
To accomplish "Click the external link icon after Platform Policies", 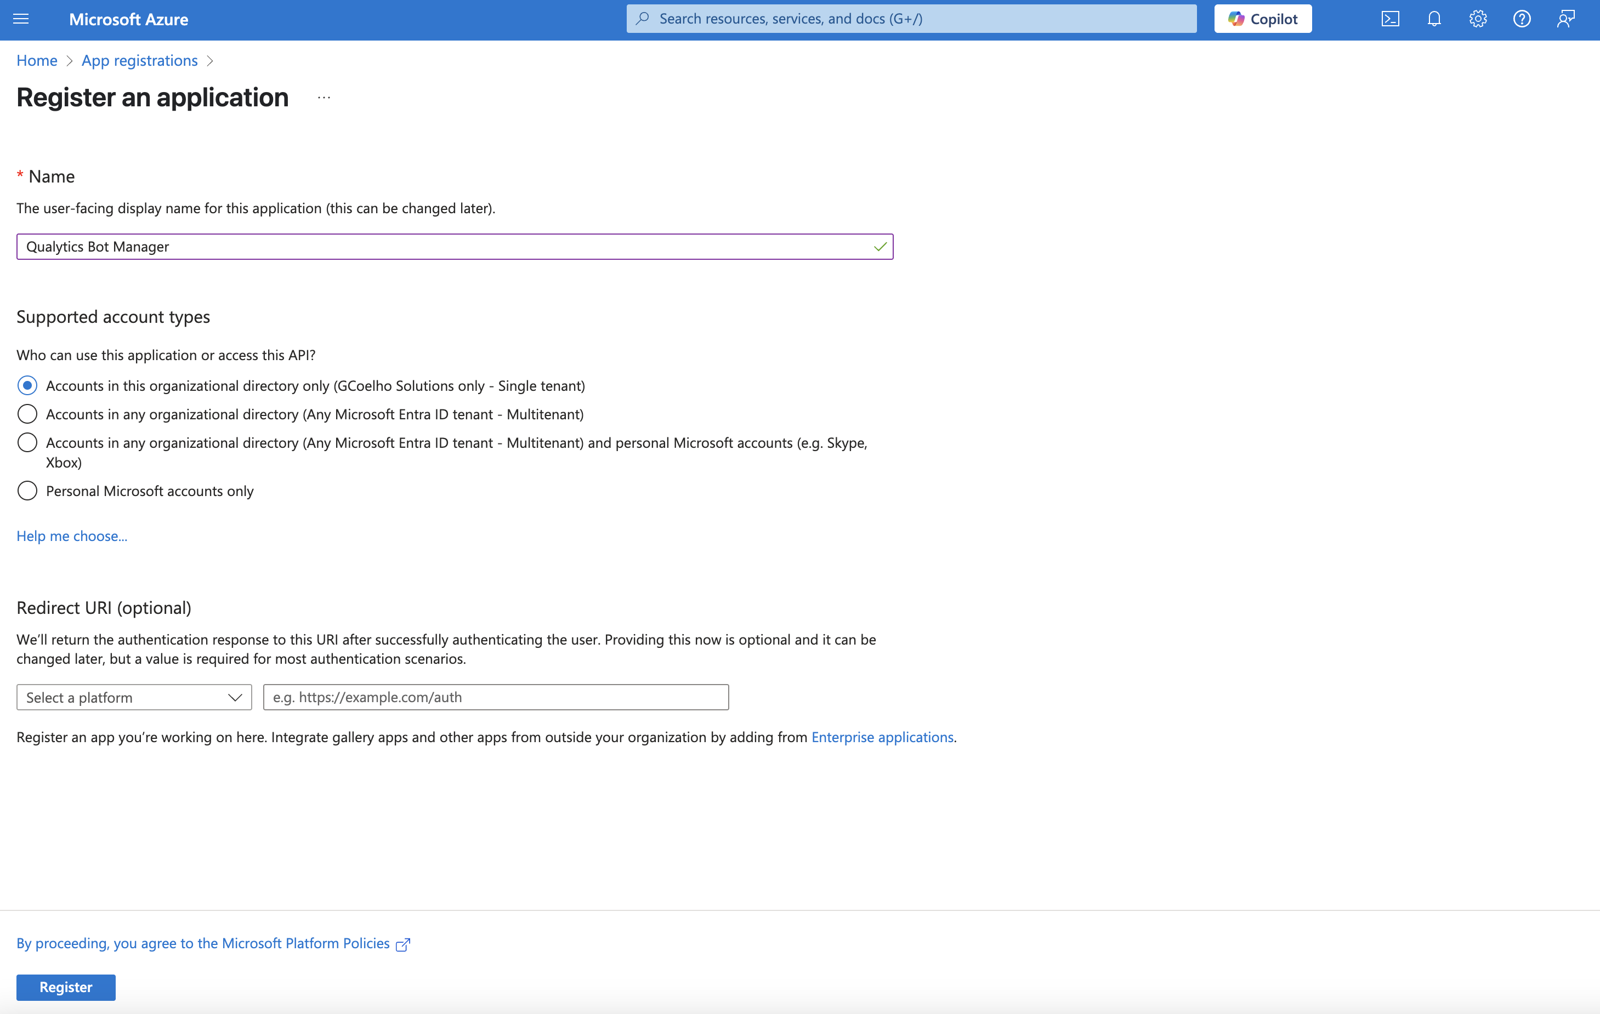I will tap(402, 944).
